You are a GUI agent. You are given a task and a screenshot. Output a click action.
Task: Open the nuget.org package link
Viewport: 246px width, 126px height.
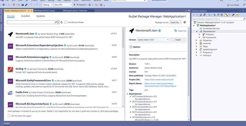pos(182,31)
